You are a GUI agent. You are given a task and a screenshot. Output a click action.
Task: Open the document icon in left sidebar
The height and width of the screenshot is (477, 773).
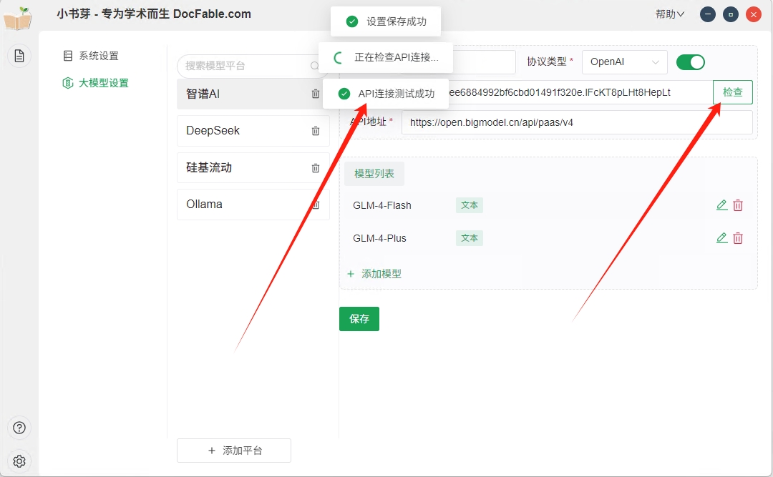coord(19,55)
